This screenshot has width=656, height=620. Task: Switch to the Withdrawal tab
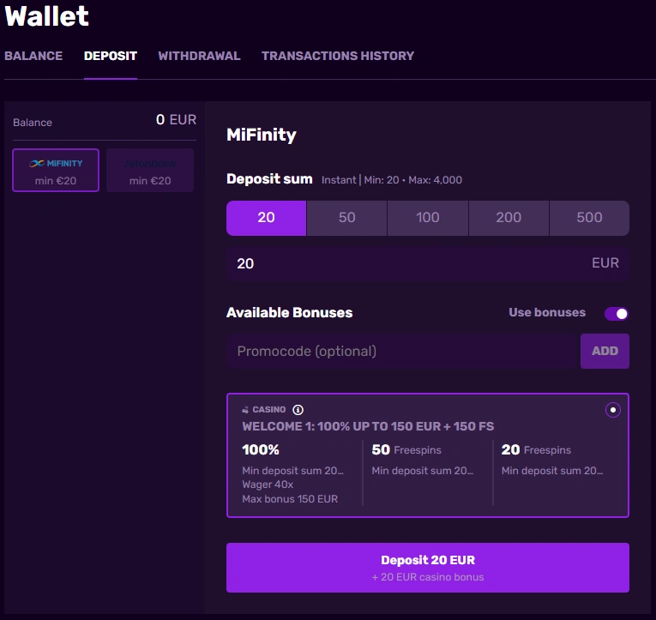pyautogui.click(x=199, y=56)
